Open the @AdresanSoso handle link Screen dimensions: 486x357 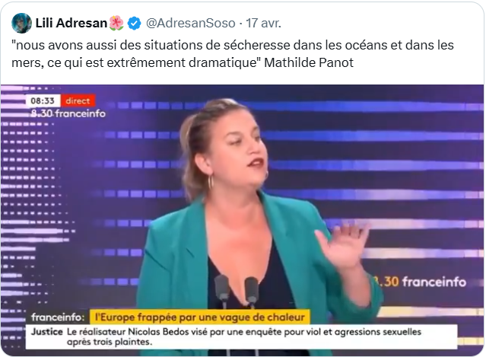[x=191, y=24]
